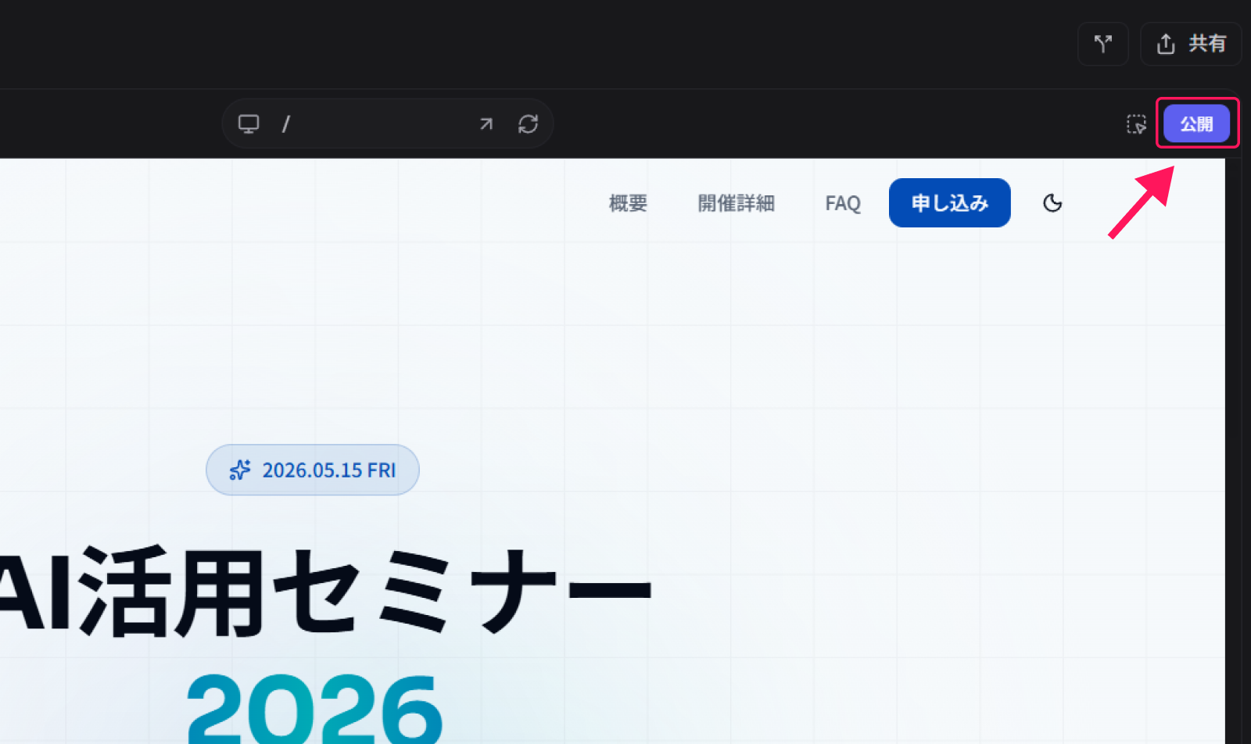This screenshot has width=1251, height=744.
Task: Open the 開催詳細 nav item
Action: tap(736, 203)
